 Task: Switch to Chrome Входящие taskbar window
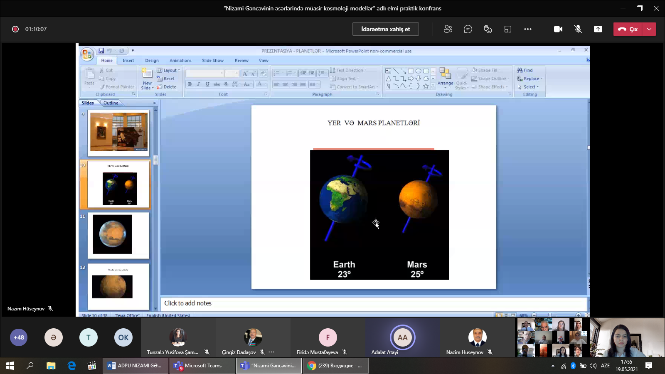(335, 366)
